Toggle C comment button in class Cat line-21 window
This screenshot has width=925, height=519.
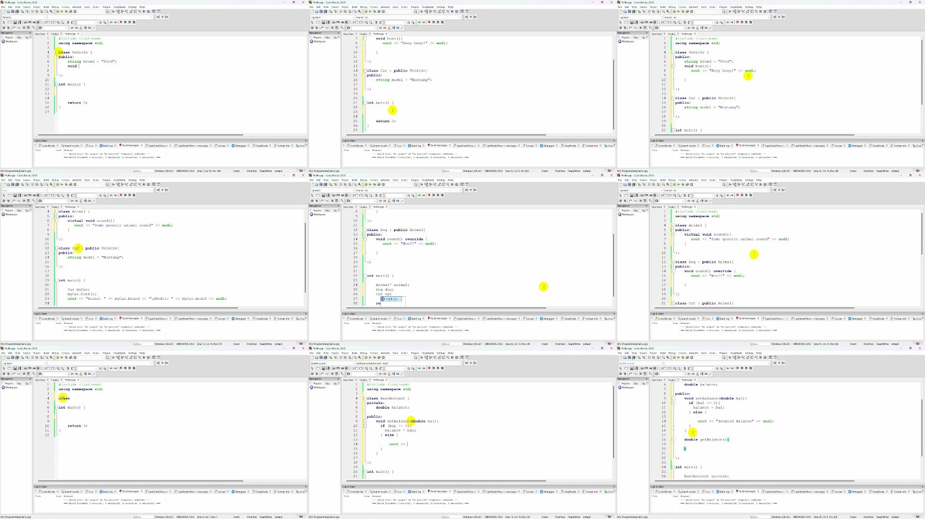[x=689, y=195]
